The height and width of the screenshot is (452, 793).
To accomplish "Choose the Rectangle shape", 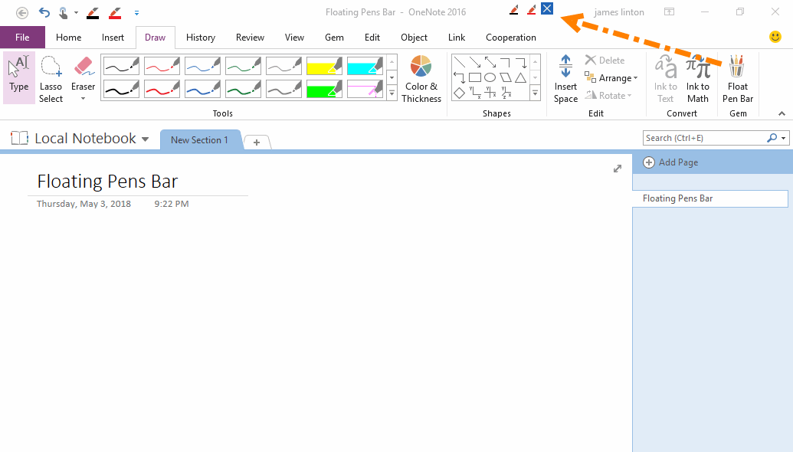I will [475, 78].
